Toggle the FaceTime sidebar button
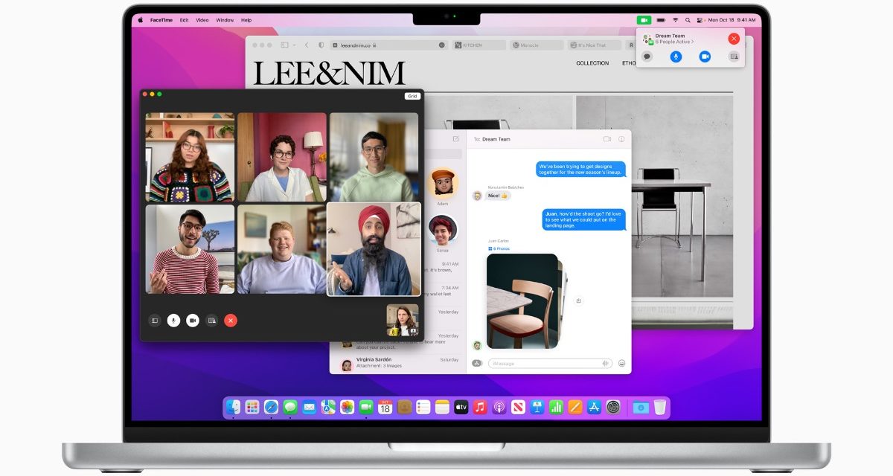The width and height of the screenshot is (893, 476). 155,321
